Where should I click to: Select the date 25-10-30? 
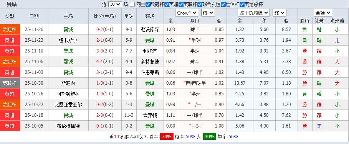(x=34, y=83)
